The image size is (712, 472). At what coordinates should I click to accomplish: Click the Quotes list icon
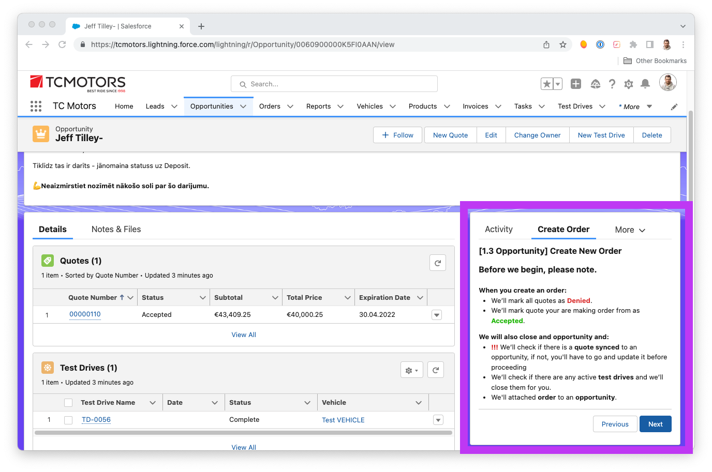[48, 261]
